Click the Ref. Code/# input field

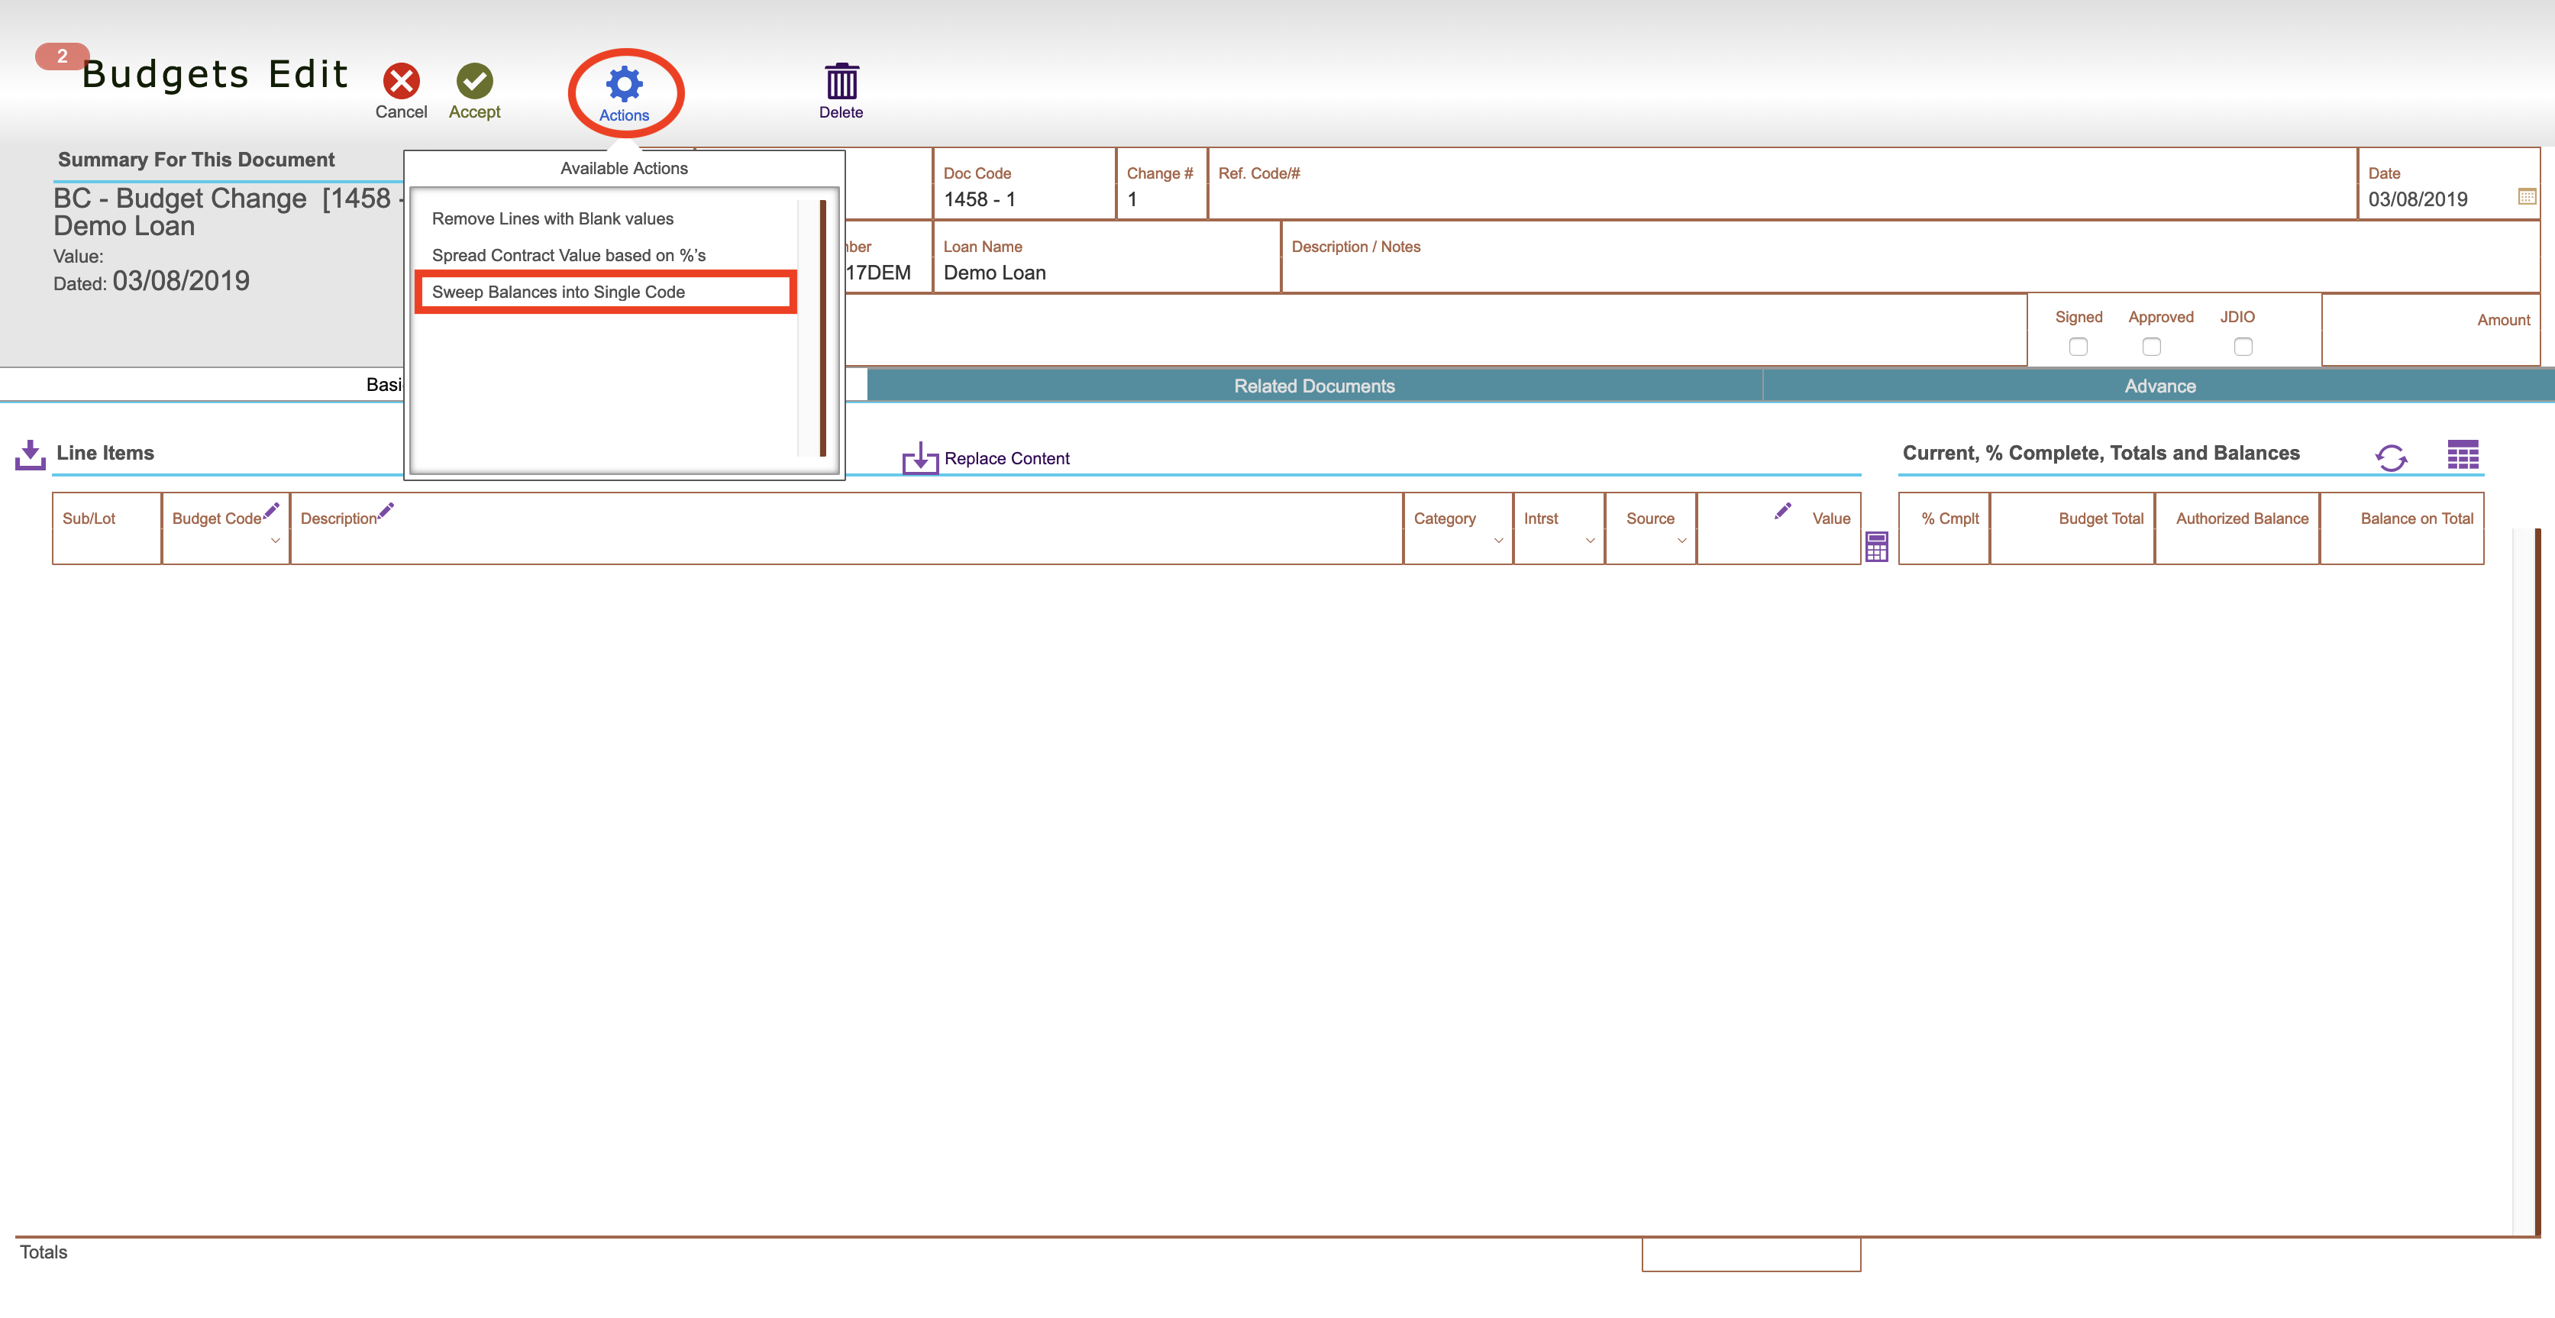click(x=1782, y=185)
